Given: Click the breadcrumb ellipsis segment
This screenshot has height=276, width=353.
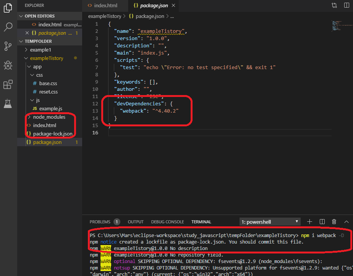Looking at the screenshot, I should [172, 16].
